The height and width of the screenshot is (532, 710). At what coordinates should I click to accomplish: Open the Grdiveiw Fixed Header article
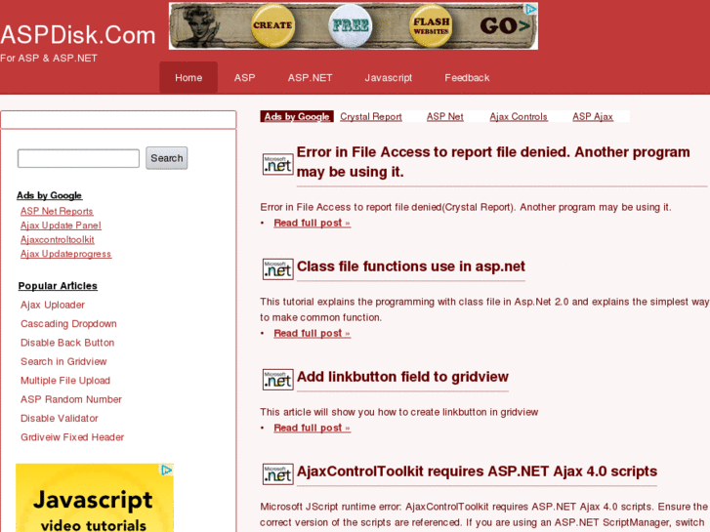72,437
